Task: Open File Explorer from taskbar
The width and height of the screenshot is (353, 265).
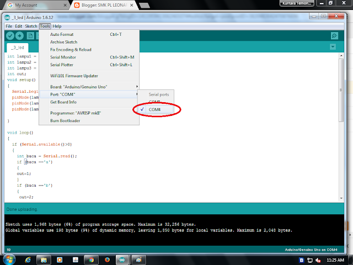Action: click(44, 260)
